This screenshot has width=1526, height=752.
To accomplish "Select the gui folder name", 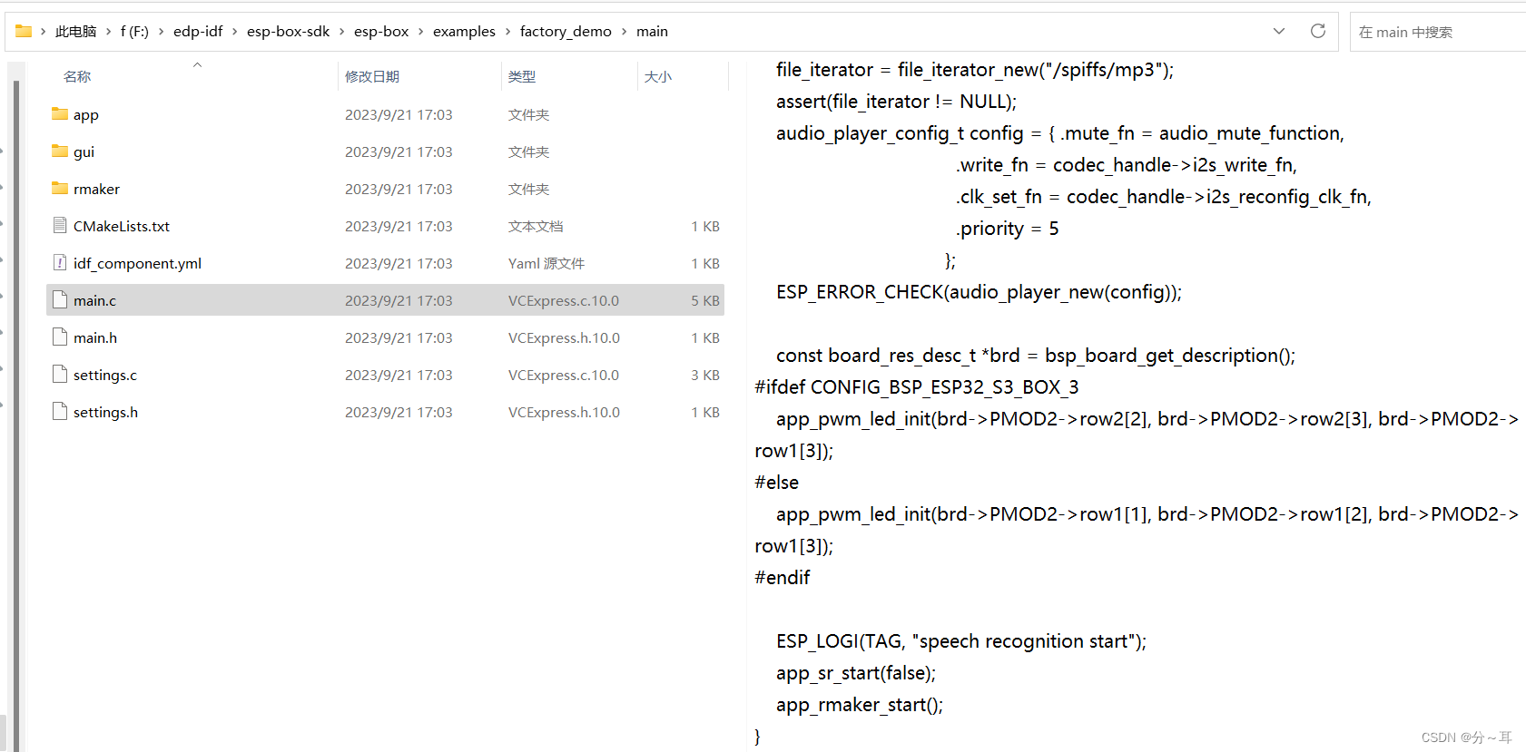I will point(84,152).
